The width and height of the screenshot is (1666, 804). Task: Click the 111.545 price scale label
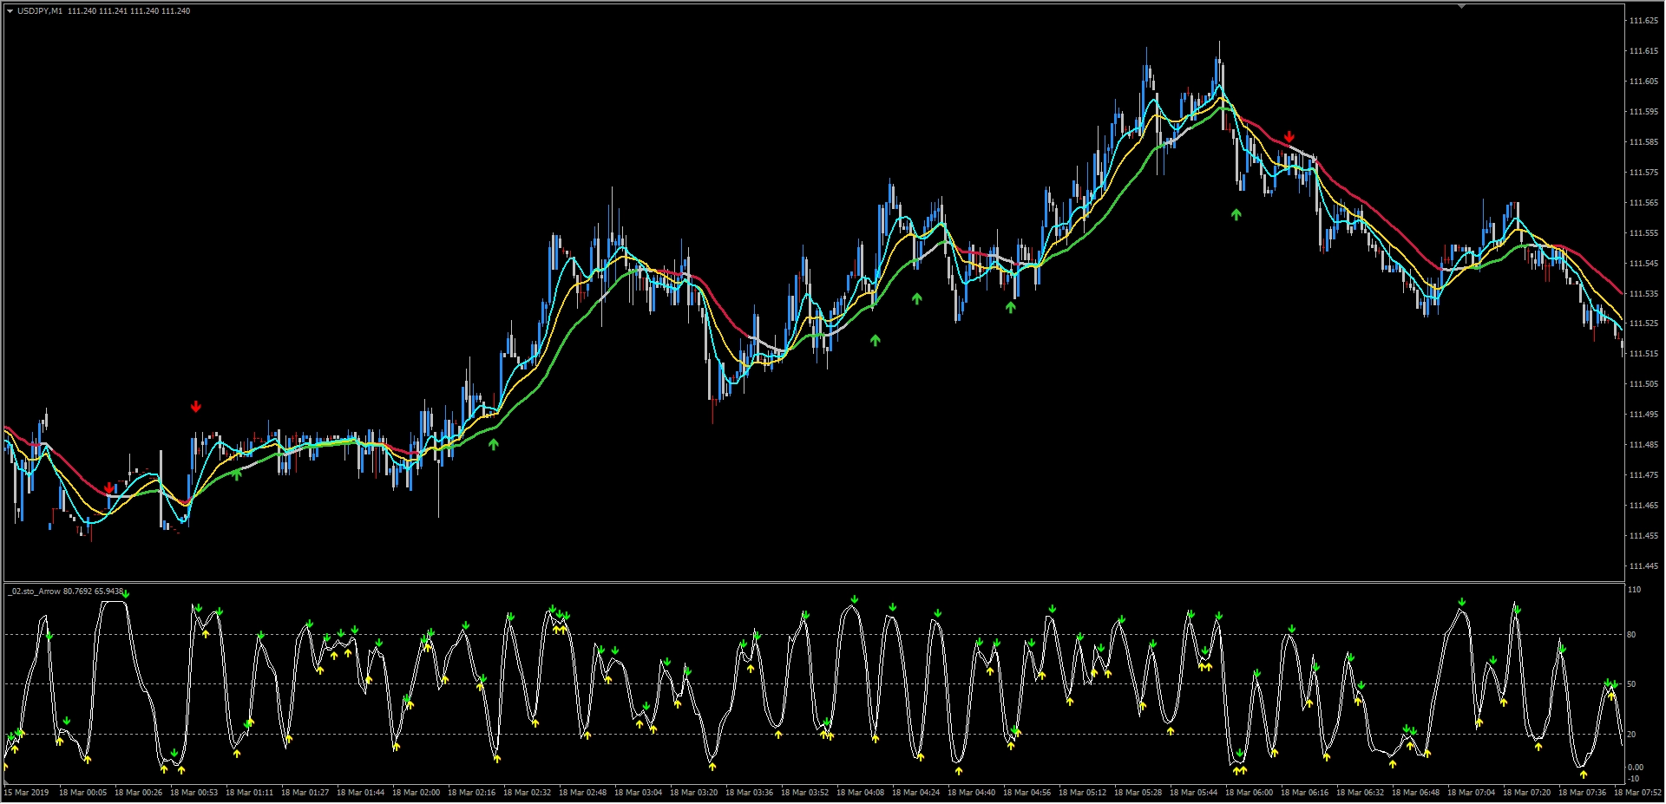coord(1643,264)
